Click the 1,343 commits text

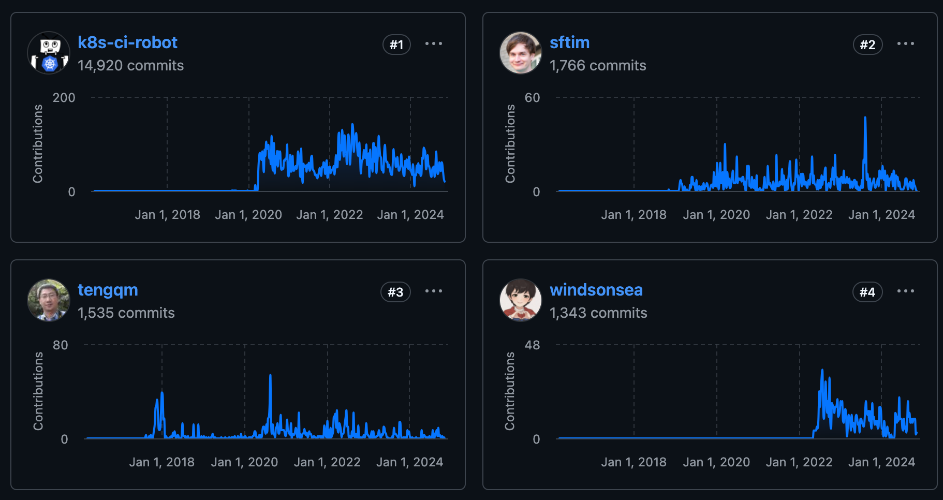pos(598,313)
